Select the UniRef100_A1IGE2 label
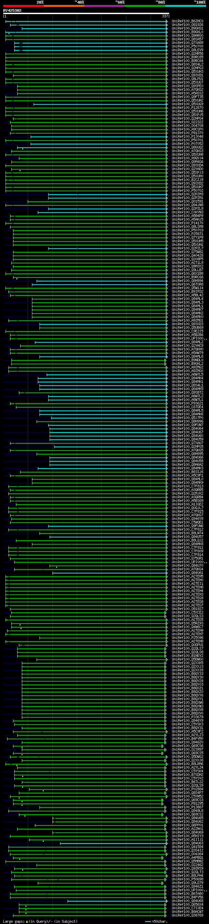Viewport: 209px width, 924px height. click(x=187, y=504)
